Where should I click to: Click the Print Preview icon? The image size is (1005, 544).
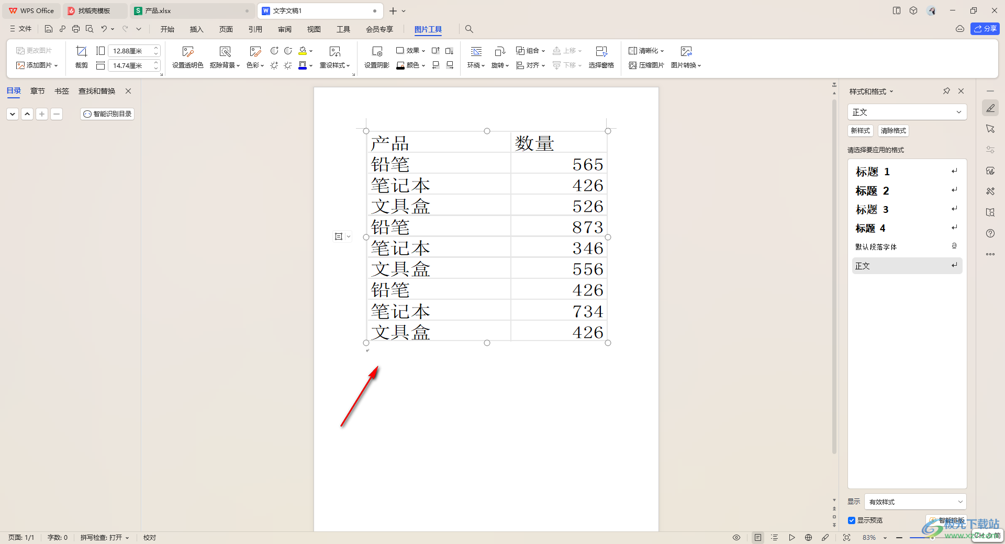coord(90,29)
